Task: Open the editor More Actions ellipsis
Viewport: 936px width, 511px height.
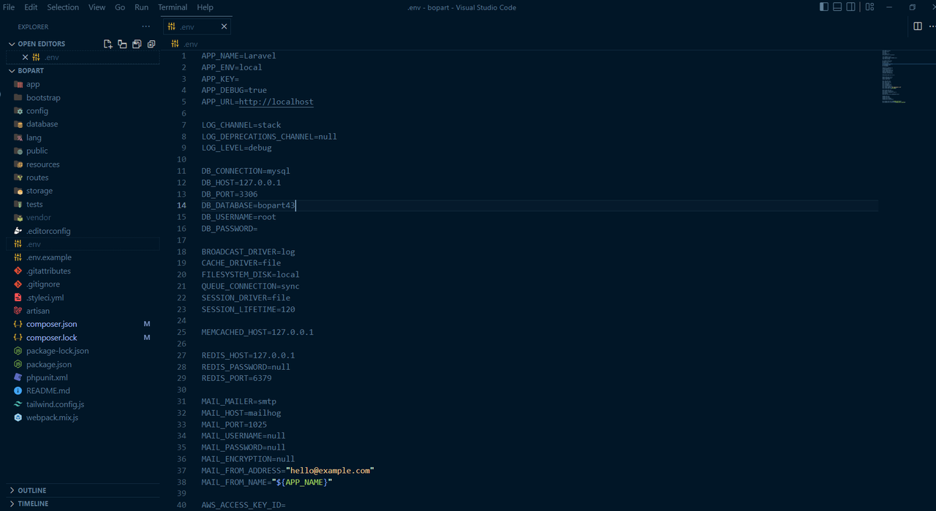Action: tap(931, 26)
